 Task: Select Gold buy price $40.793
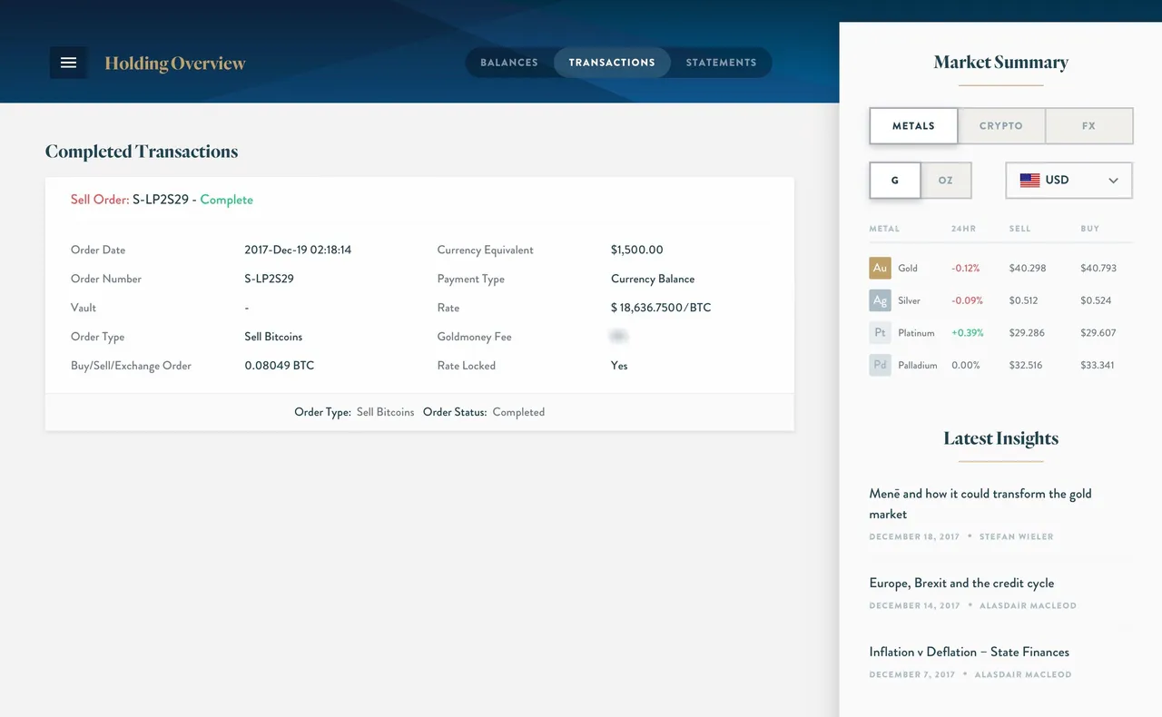click(x=1098, y=269)
